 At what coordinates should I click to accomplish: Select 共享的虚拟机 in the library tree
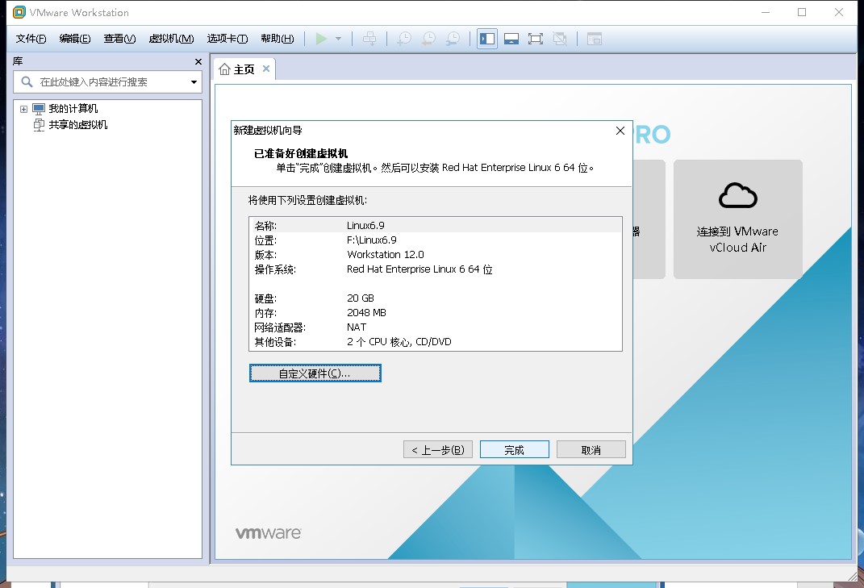click(77, 124)
